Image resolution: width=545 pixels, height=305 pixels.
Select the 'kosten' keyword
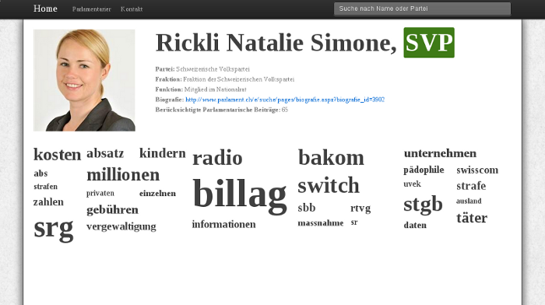point(58,154)
